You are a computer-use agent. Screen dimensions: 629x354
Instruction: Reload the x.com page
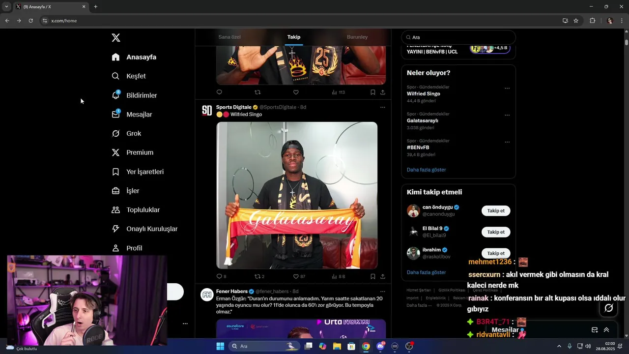[x=30, y=21]
